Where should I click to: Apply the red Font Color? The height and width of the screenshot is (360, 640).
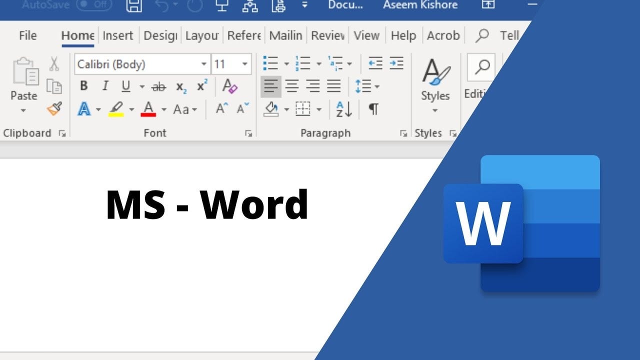pos(148,109)
